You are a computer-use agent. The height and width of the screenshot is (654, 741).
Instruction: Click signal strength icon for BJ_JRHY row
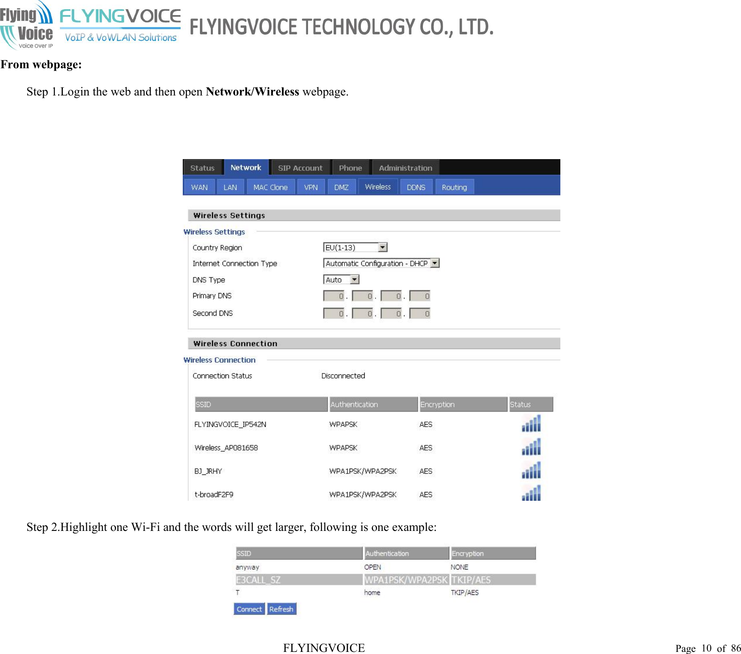[x=531, y=470]
